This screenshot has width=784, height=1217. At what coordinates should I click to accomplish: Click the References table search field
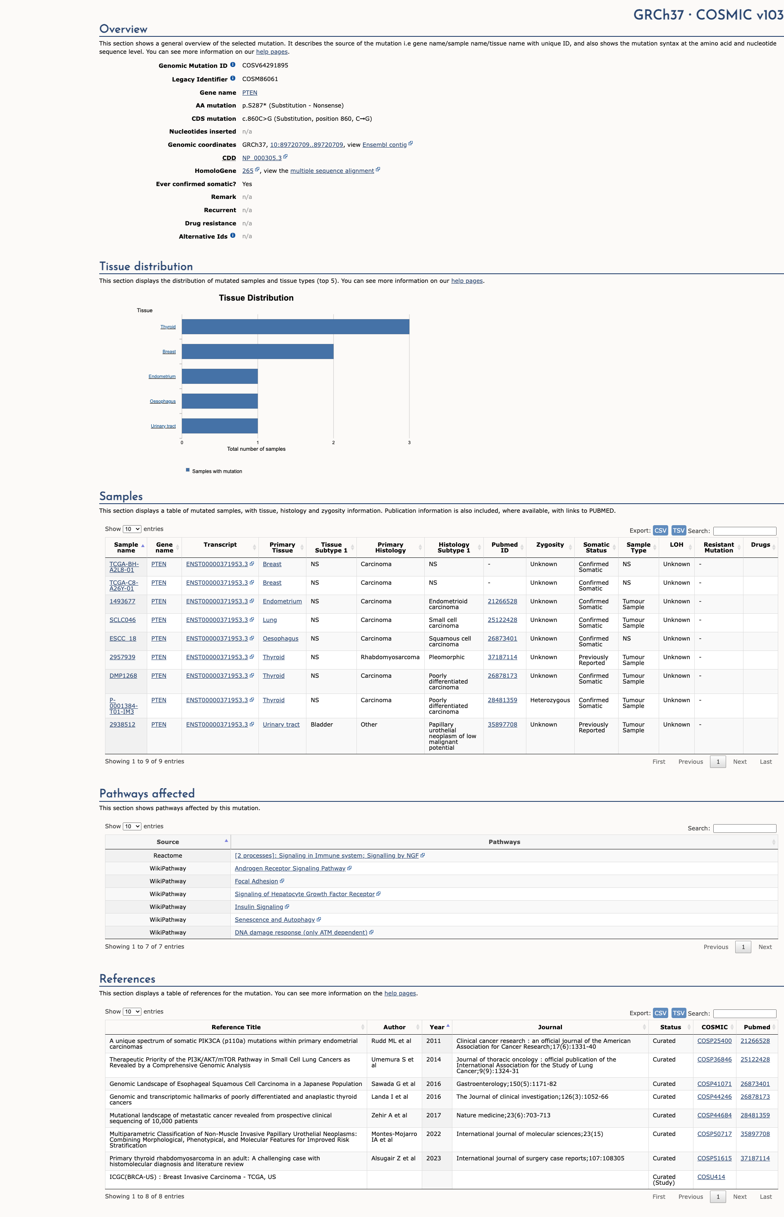click(x=744, y=1014)
